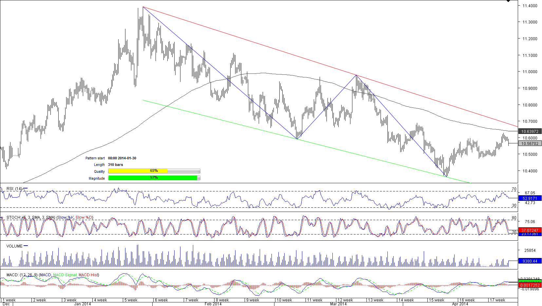Click the 11.0000 price axis label
The height and width of the screenshot is (306, 542).
point(530,72)
